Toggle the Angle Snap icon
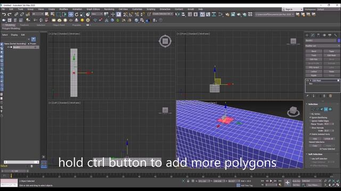This screenshot has width=341, height=191. coord(131,14)
